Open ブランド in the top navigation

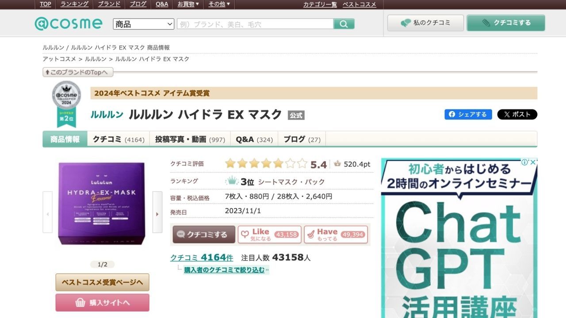(x=109, y=4)
